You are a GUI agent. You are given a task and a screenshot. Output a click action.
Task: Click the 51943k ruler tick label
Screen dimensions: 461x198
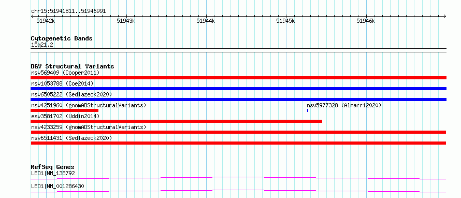126,21
